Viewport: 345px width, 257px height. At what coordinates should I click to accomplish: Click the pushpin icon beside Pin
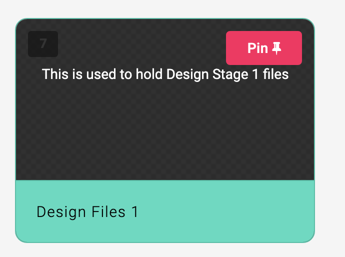click(x=277, y=48)
